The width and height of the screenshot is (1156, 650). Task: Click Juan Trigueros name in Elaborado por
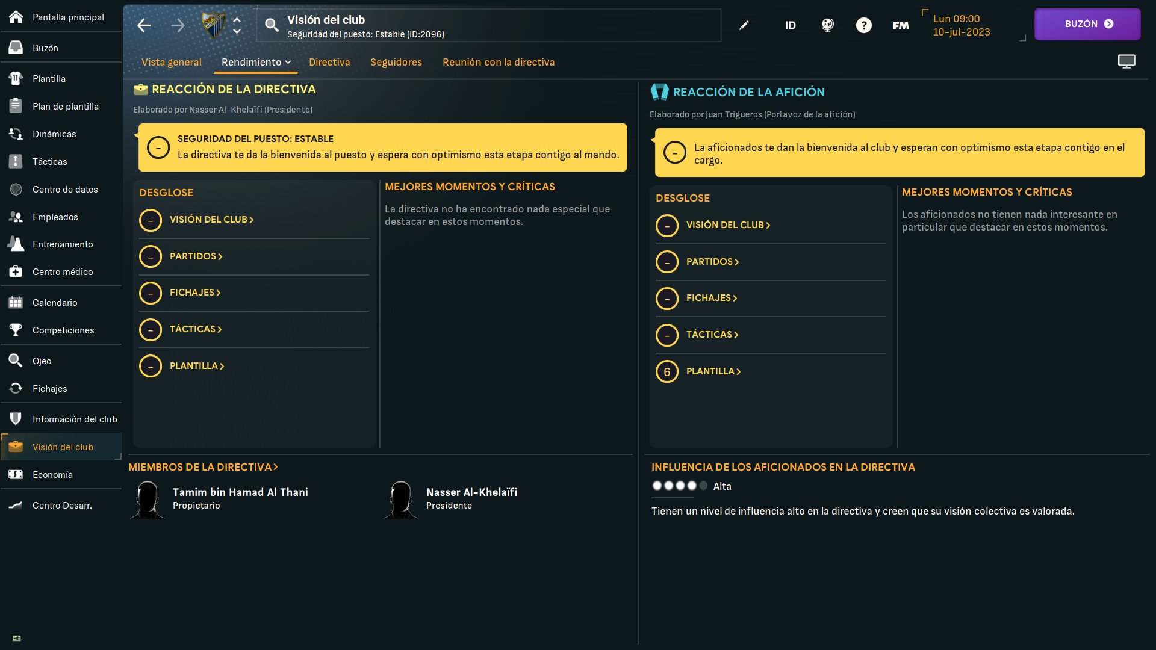pos(733,114)
